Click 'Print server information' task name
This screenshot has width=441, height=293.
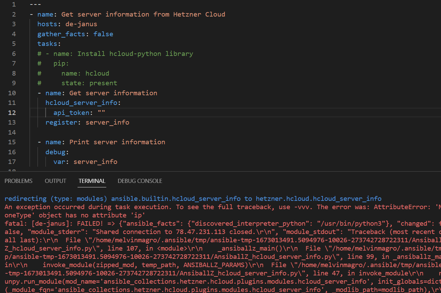click(x=117, y=142)
